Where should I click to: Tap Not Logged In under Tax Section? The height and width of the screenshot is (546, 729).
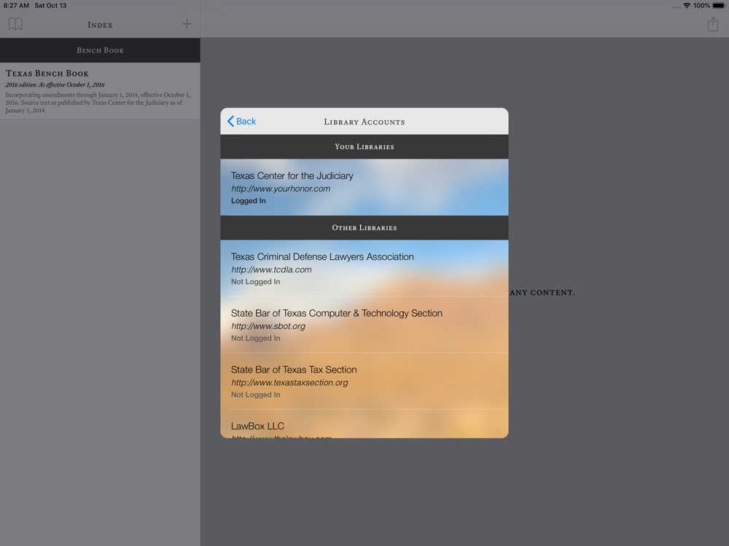point(255,394)
